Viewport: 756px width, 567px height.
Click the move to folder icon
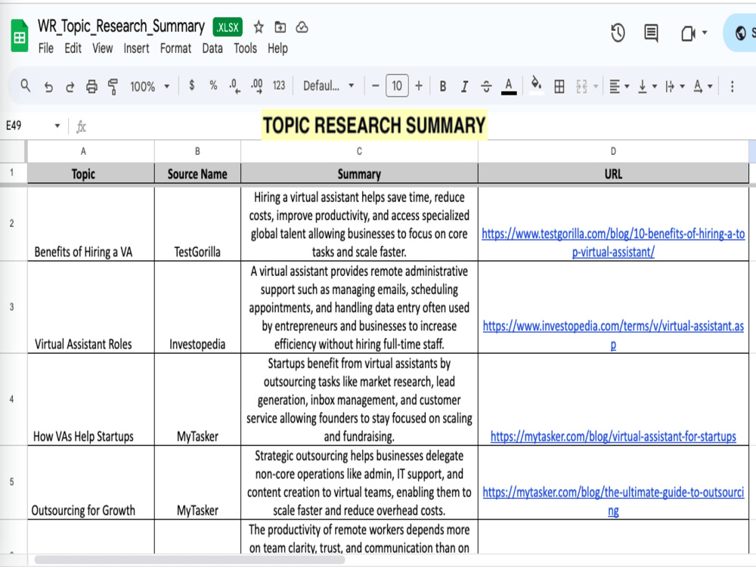(280, 27)
